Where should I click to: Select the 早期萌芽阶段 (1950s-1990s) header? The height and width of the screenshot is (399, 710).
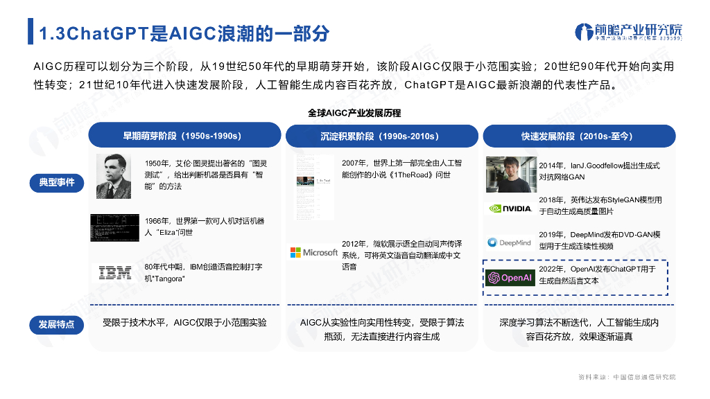click(x=184, y=135)
